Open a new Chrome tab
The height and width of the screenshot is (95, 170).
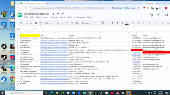coord(47,3)
